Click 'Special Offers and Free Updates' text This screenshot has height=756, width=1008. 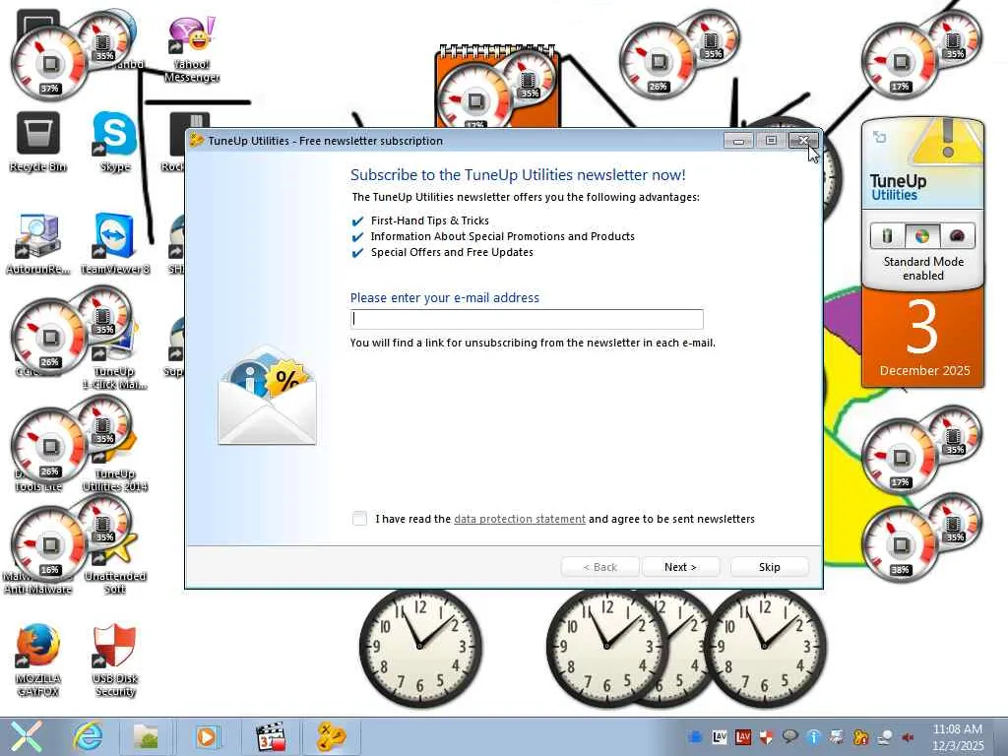point(452,252)
